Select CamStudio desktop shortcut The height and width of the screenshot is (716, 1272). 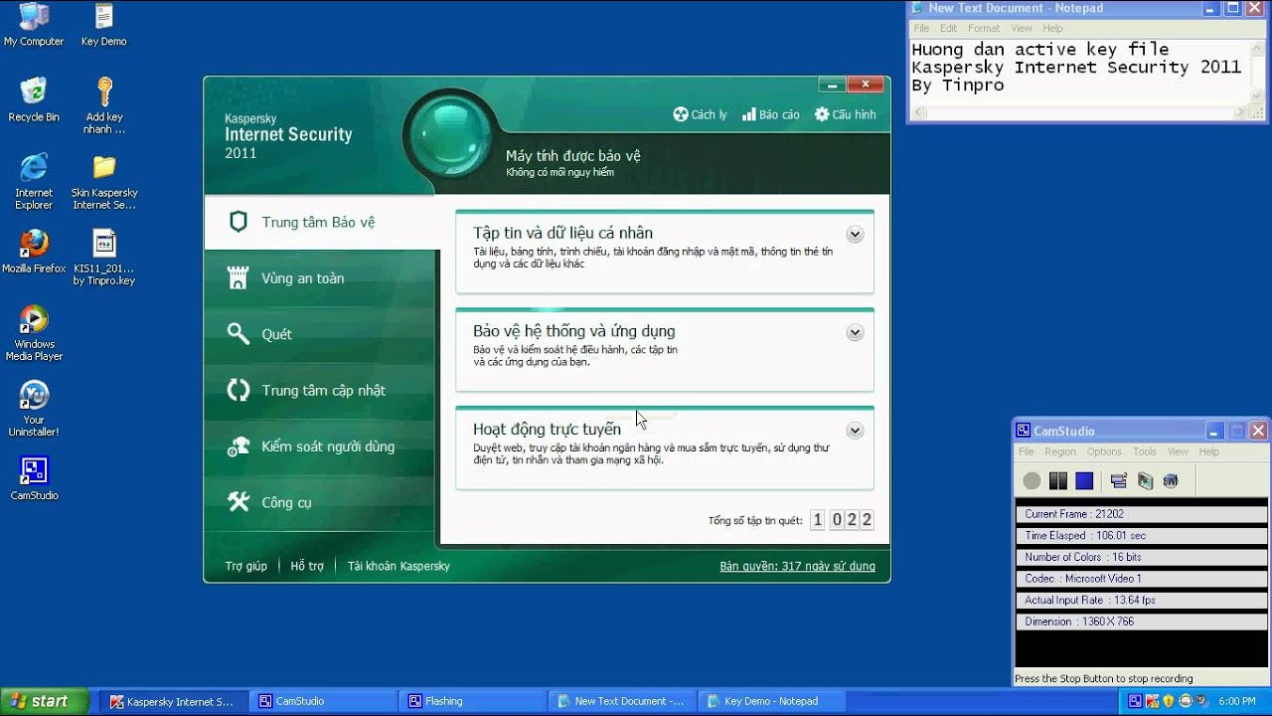click(x=34, y=478)
